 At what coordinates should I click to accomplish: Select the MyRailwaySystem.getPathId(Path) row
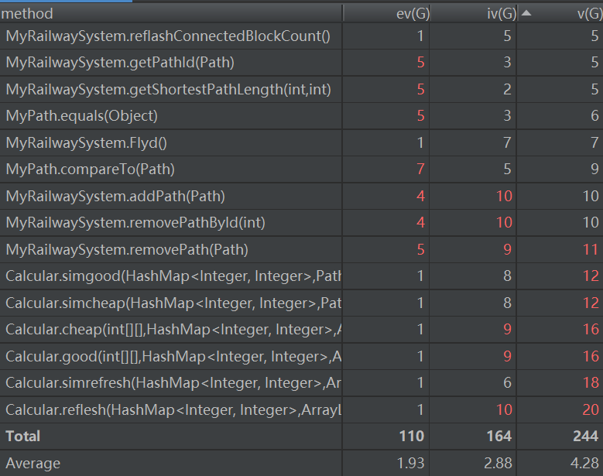(x=120, y=63)
